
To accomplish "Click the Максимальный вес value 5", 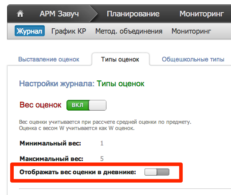I will click(x=102, y=159).
